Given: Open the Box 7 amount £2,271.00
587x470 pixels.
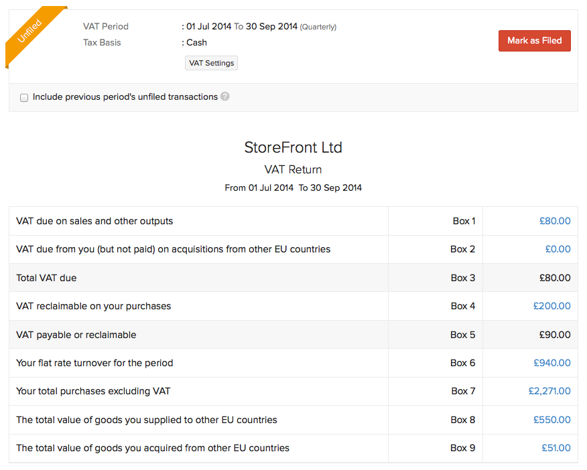Looking at the screenshot, I should 549,391.
